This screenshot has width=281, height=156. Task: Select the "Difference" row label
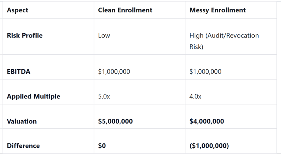tap(23, 146)
